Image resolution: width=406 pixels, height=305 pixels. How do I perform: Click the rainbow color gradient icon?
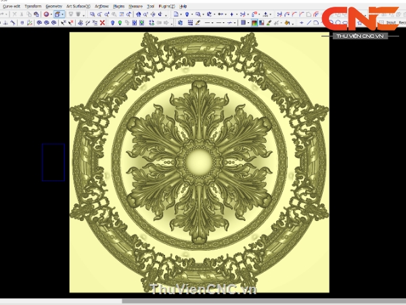tap(254, 22)
